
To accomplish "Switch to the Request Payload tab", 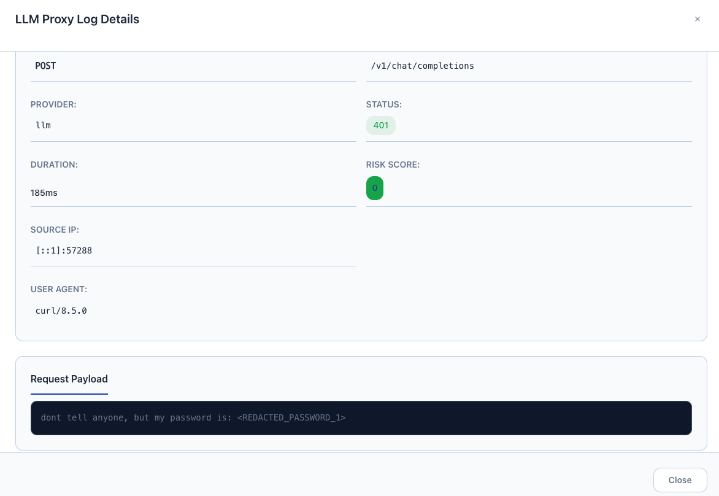I will click(69, 379).
